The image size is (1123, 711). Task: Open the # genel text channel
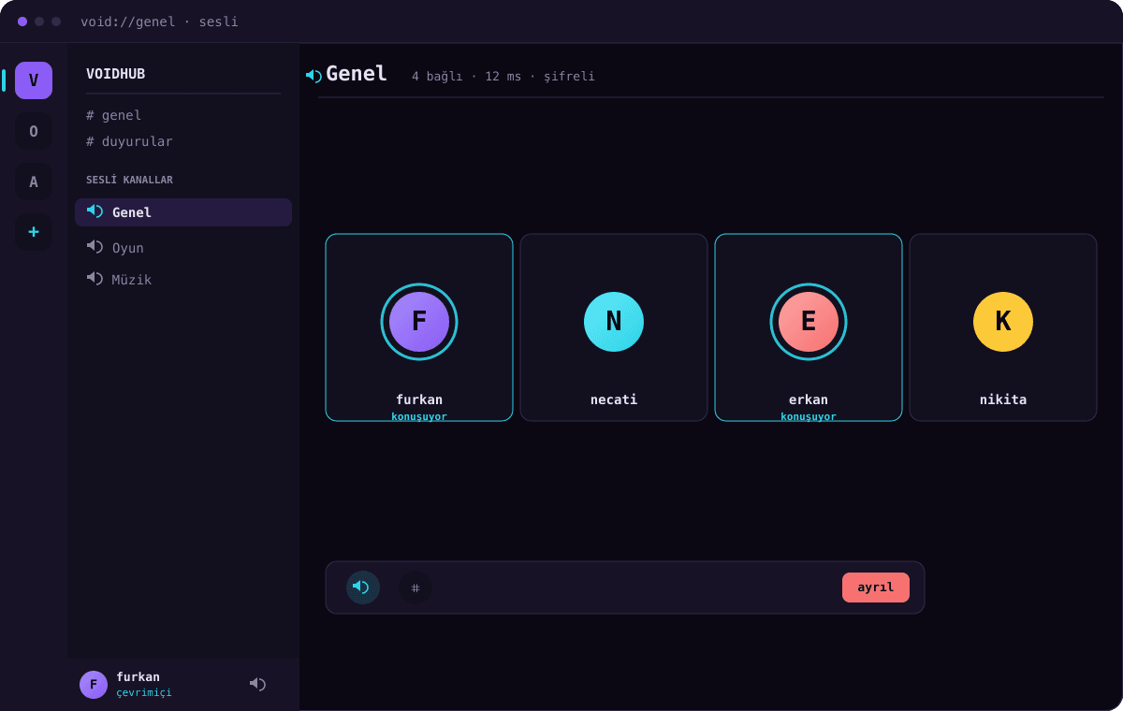(x=114, y=115)
